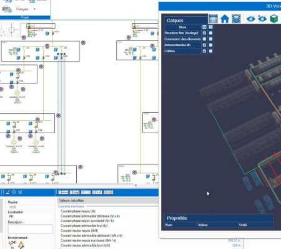281x249 pixels.
Task: Click the last grid icon in calculated values toolbar
Action: tap(108, 192)
